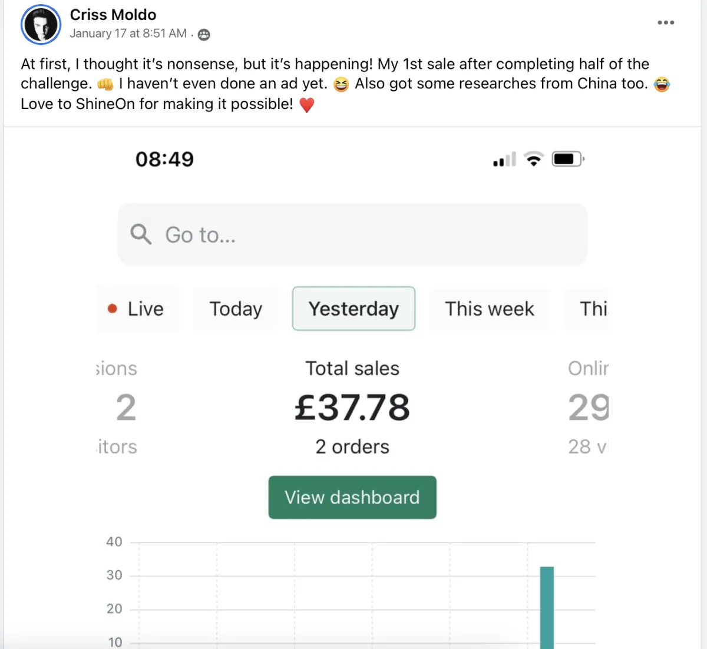
Task: Click the red heart emoji
Action: 307,105
